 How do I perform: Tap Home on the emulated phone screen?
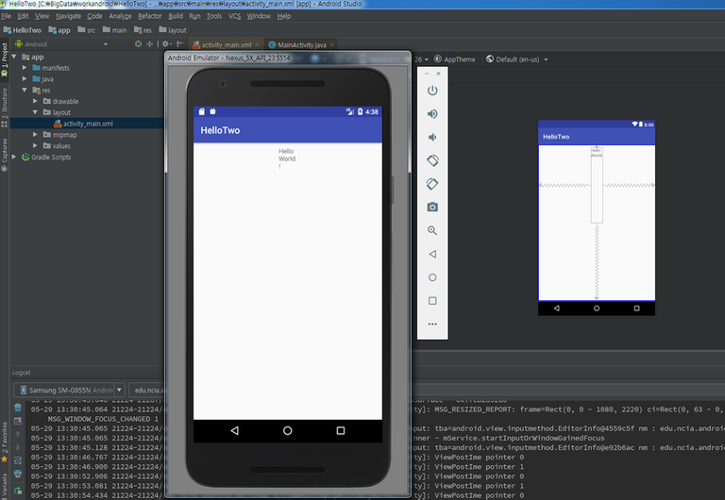pos(288,431)
